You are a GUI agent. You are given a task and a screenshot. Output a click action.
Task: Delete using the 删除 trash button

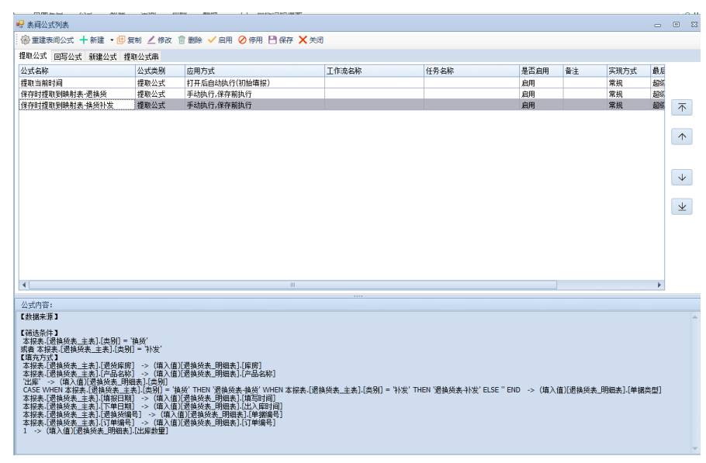(190, 40)
